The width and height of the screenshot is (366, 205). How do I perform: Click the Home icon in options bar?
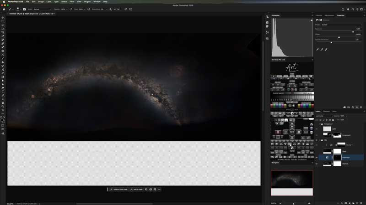click(3, 9)
